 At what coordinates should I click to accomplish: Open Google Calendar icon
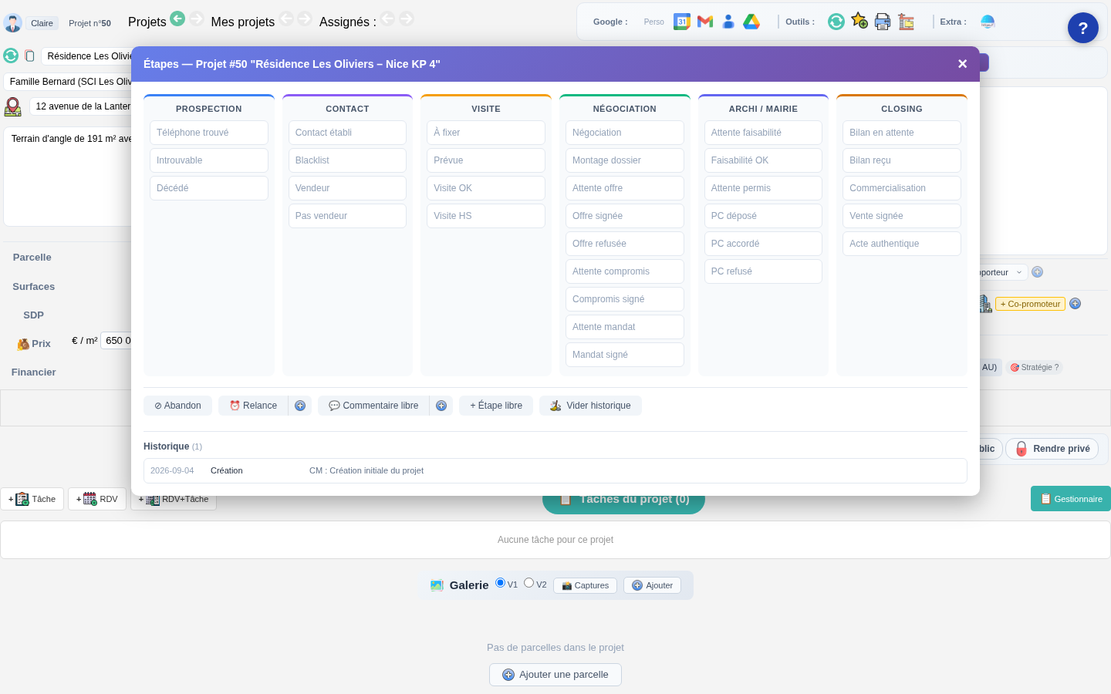click(x=682, y=22)
